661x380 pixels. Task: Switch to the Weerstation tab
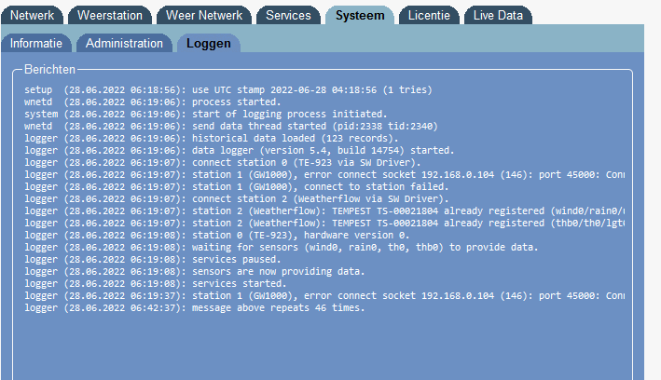pos(110,15)
